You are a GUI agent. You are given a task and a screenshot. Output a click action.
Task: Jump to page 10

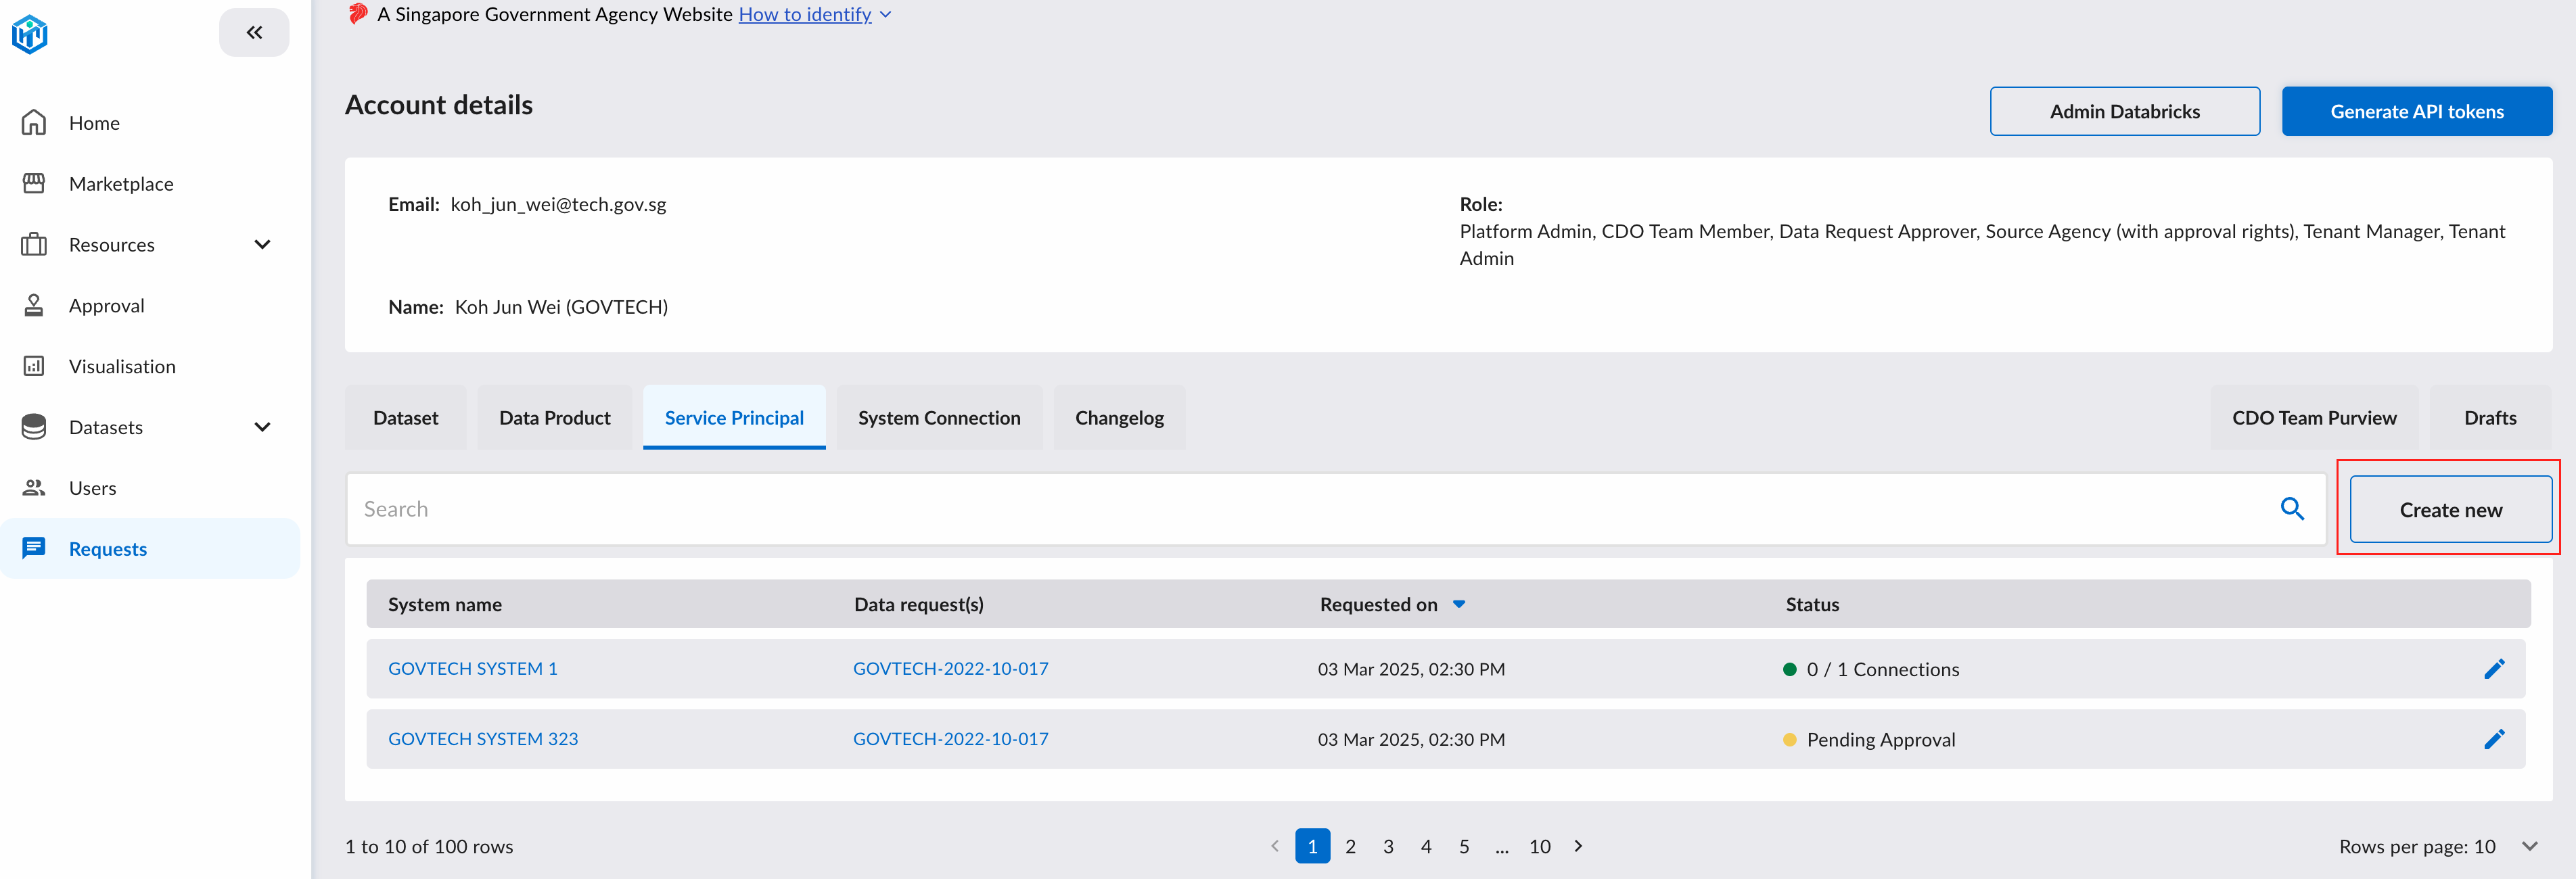tap(1539, 846)
